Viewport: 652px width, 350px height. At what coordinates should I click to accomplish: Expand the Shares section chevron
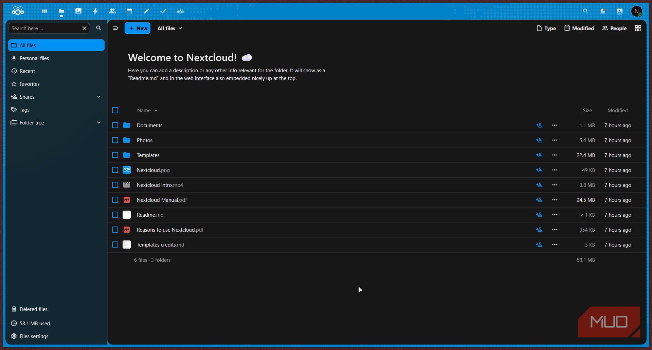(99, 97)
